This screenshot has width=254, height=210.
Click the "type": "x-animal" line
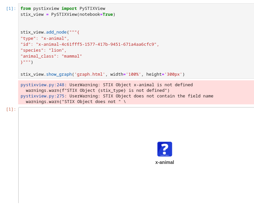tap(45, 38)
